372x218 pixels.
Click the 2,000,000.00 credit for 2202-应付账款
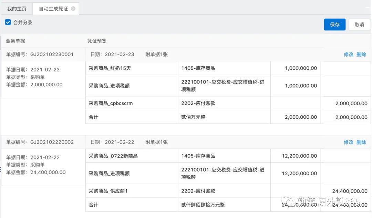click(351, 103)
